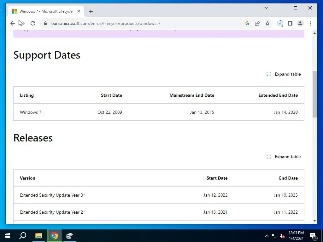This screenshot has height=242, width=323.
Task: Click the browser forward arrow
Action: coord(22,23)
